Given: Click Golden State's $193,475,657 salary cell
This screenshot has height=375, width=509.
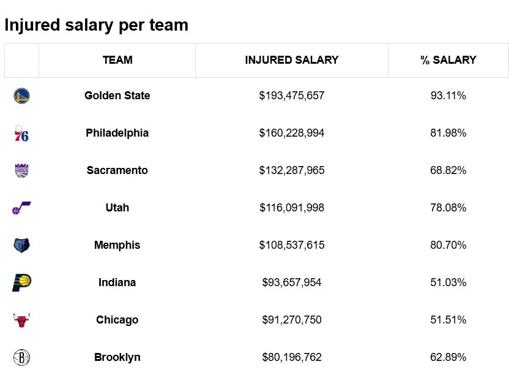Looking at the screenshot, I should 292,96.
